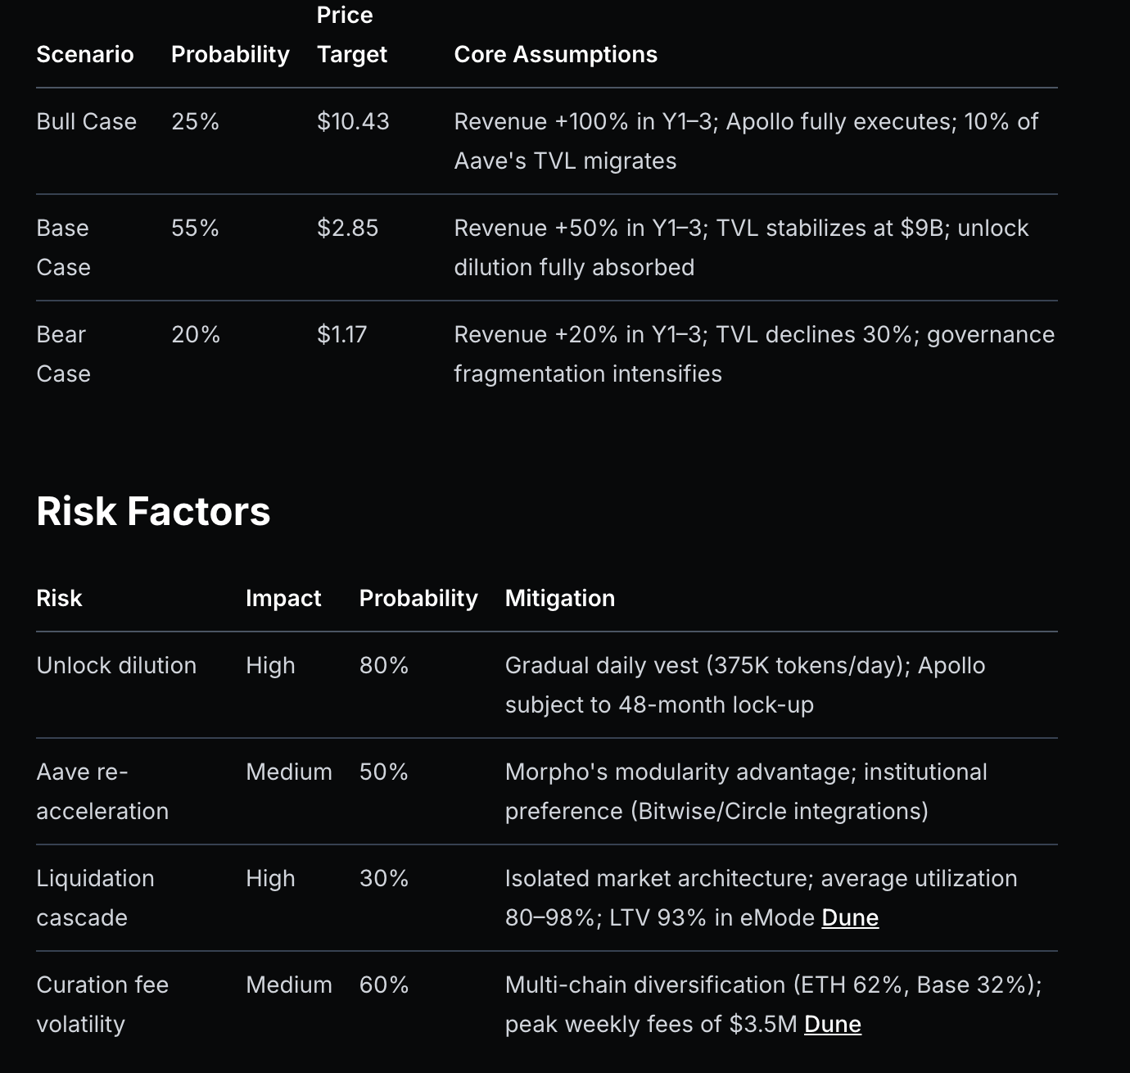This screenshot has height=1073, width=1130.
Task: Click the Risk column header
Action: pos(59,598)
